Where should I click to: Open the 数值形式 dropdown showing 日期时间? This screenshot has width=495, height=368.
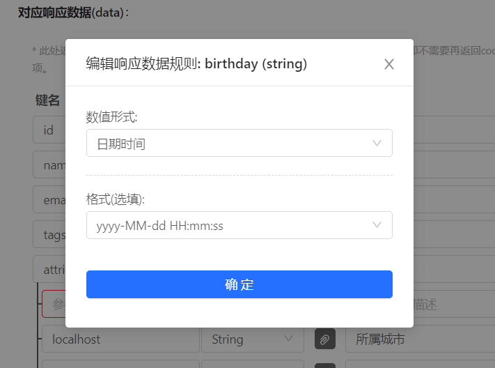click(x=239, y=143)
